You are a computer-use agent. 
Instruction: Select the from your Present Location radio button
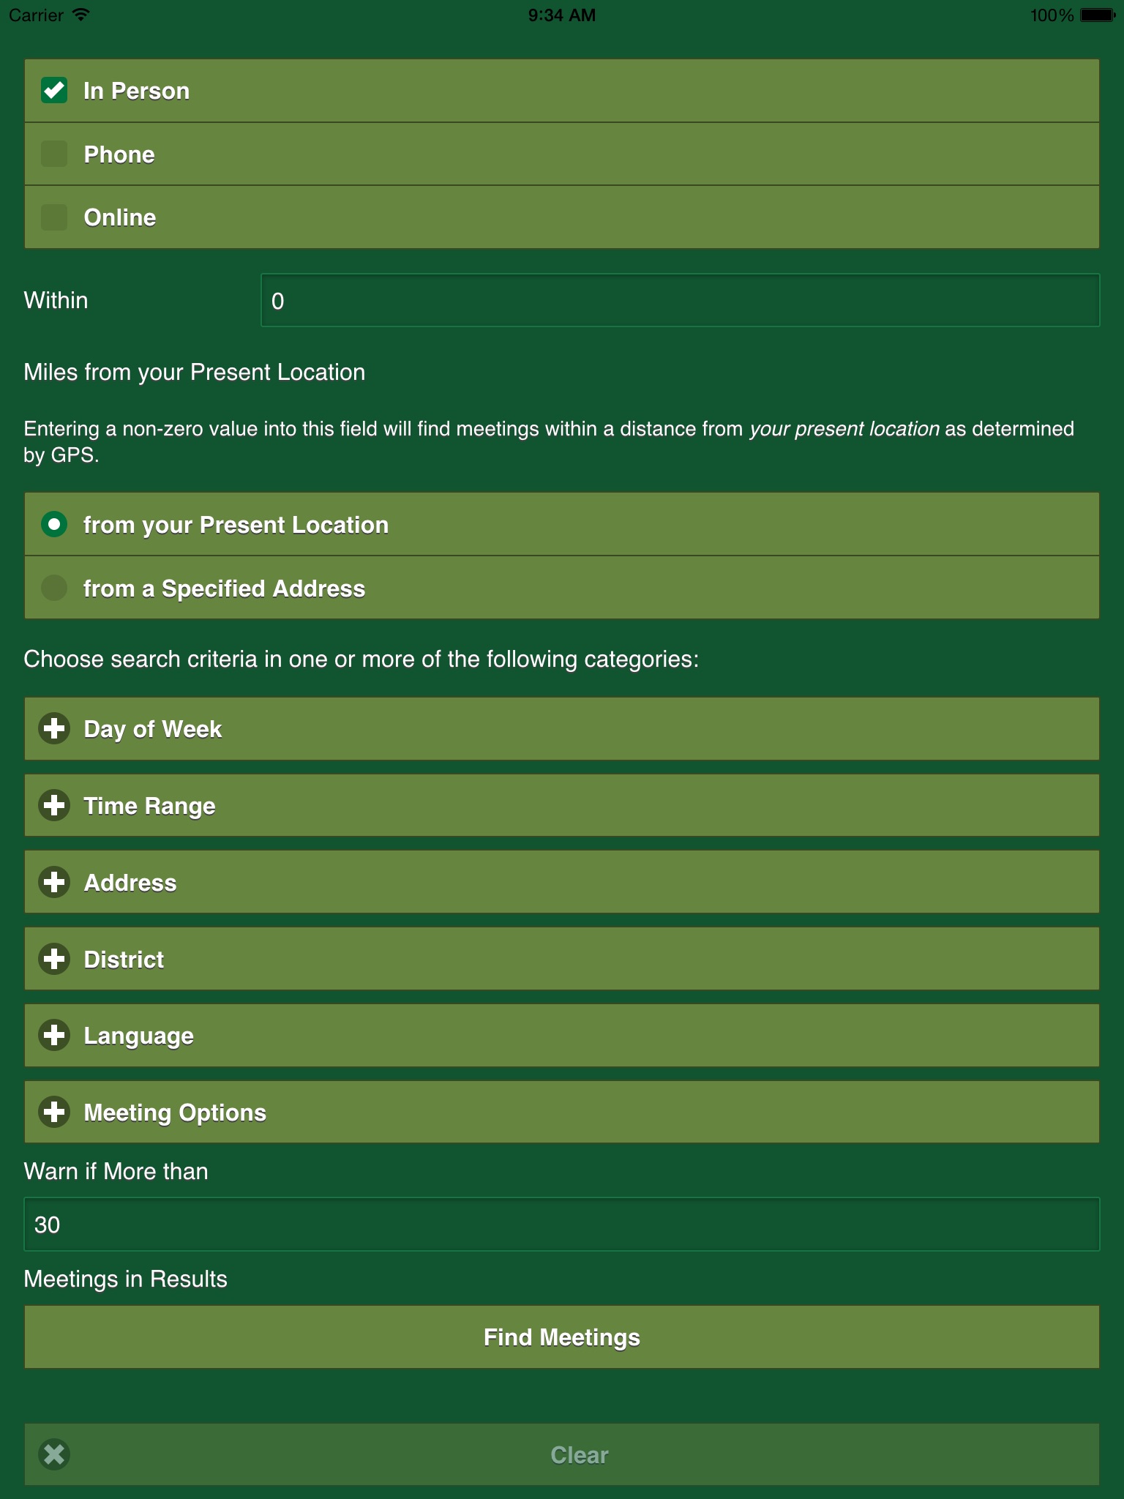[x=54, y=524]
